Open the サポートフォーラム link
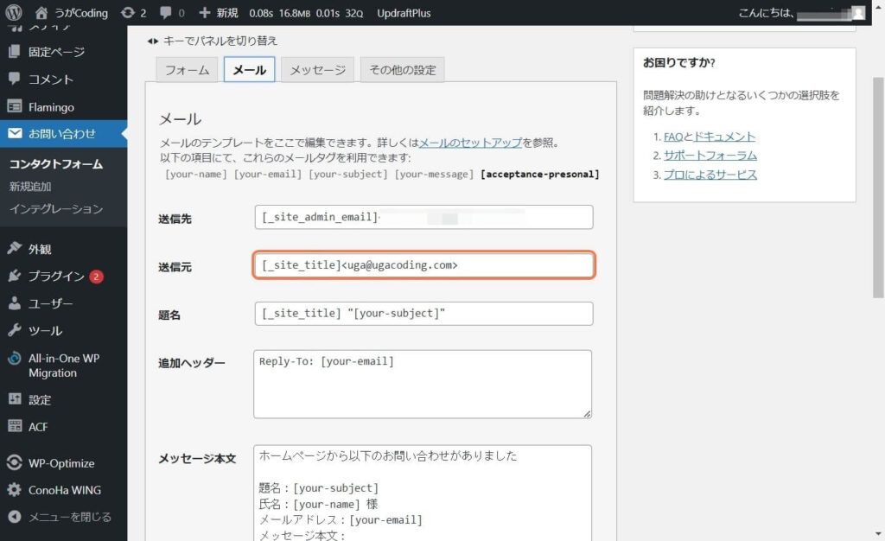The width and height of the screenshot is (885, 541). point(710,156)
